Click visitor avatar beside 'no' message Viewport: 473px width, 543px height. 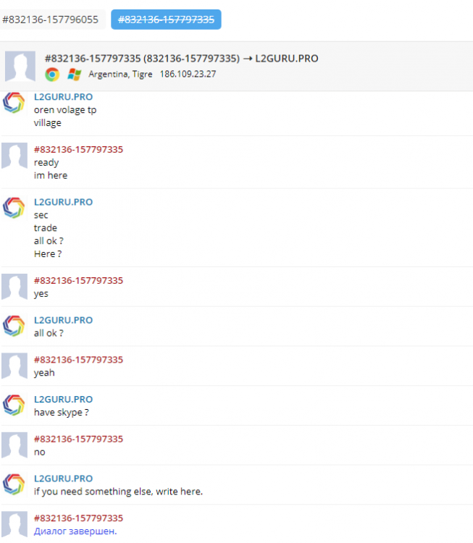point(14,445)
